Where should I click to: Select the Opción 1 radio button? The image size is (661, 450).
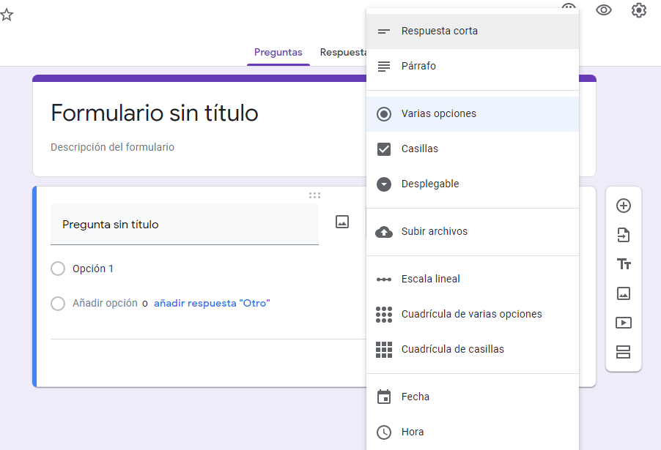point(58,269)
